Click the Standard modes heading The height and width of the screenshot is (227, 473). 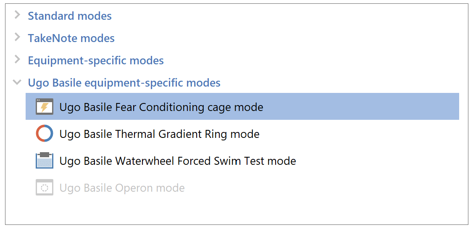coord(70,16)
